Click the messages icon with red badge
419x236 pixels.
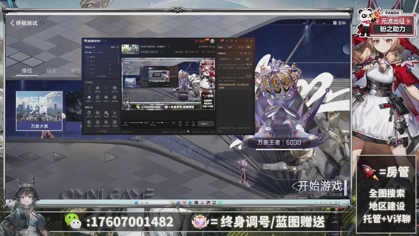click(x=222, y=41)
